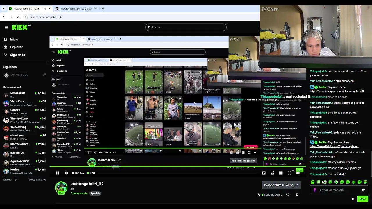Enable mini player mode

(x=264, y=173)
